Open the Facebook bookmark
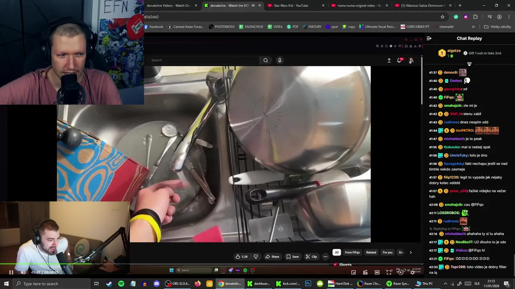This screenshot has height=289, width=515. 154,27
